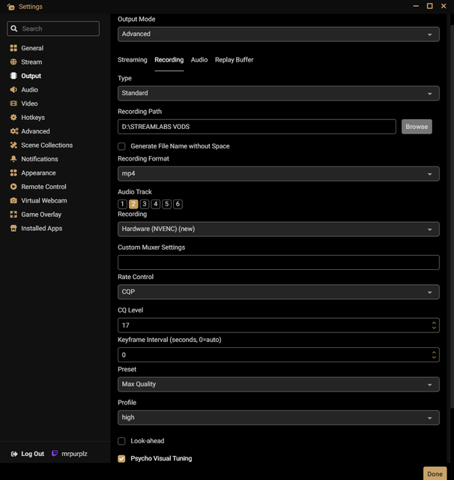Click the Twitch logo beside mrpurplz
This screenshot has width=454, height=480.
55,453
